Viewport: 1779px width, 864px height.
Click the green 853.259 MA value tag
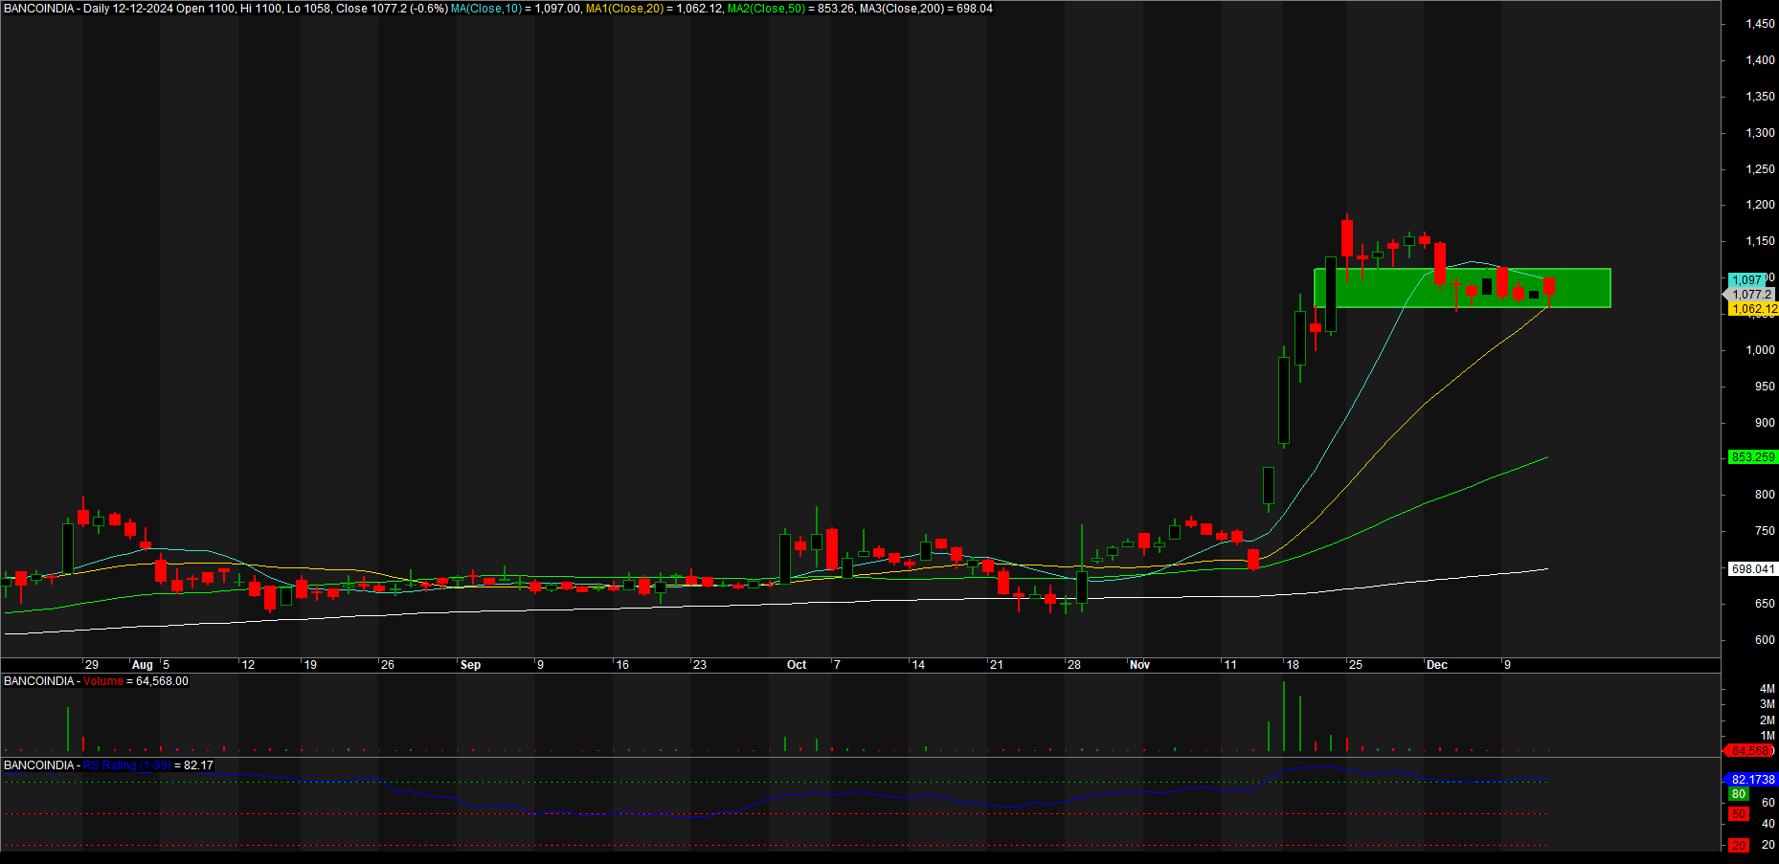pyautogui.click(x=1753, y=457)
